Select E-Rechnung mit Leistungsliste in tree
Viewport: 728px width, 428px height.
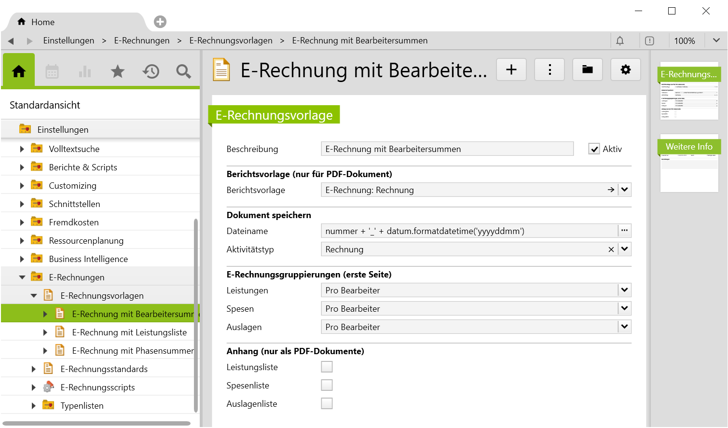click(129, 332)
